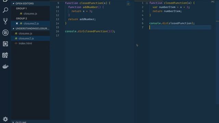Screen dimensions: 219x123
Task: Click the left editor minimap
Action: click(x=129, y=4)
